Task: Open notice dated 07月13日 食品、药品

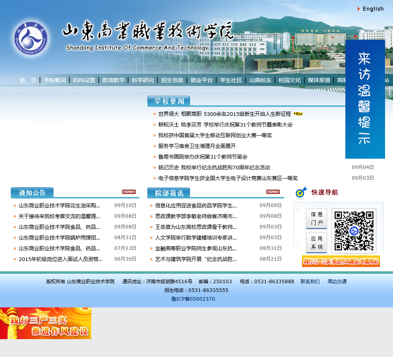Action: pos(60,248)
